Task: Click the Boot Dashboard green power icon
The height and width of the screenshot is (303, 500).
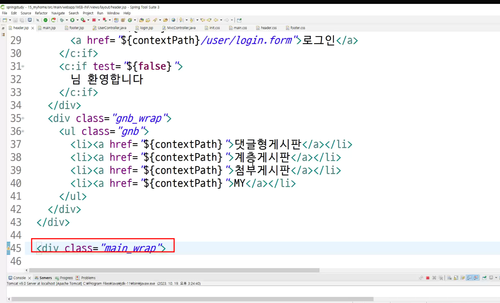Action: click(45, 20)
